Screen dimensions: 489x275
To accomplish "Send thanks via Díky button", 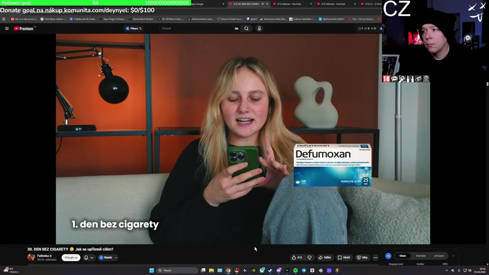I will tap(362, 257).
